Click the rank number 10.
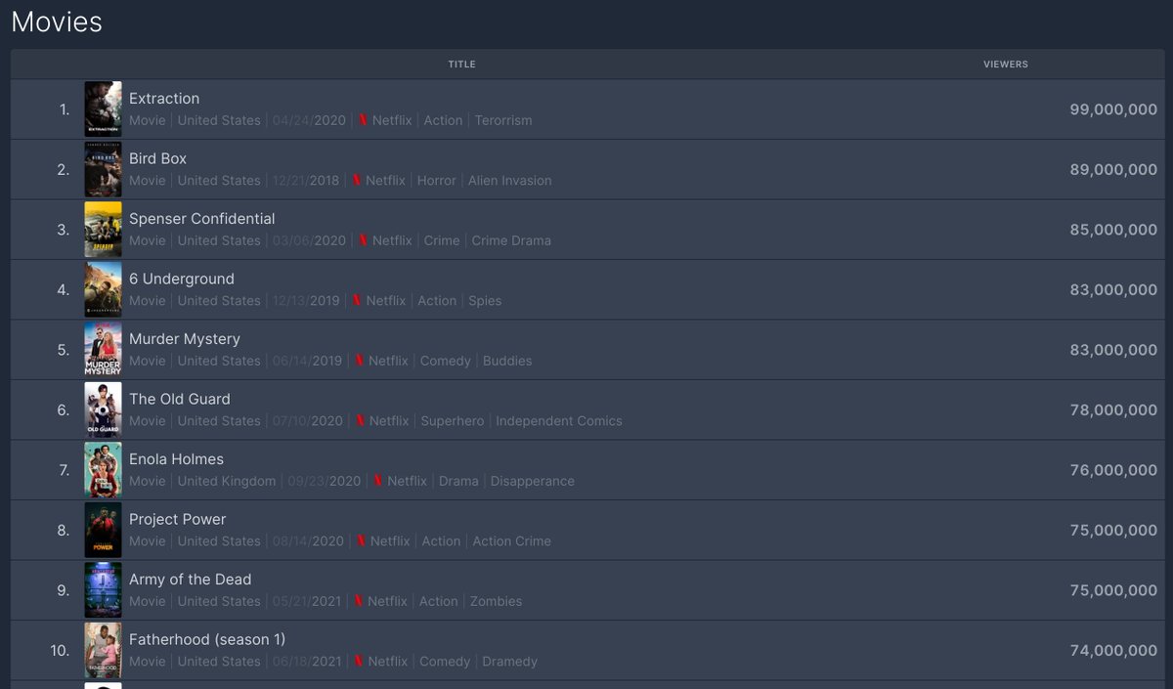This screenshot has width=1173, height=689. point(60,651)
